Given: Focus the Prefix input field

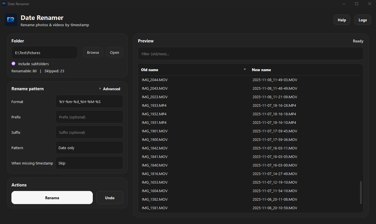Looking at the screenshot, I should [x=89, y=117].
